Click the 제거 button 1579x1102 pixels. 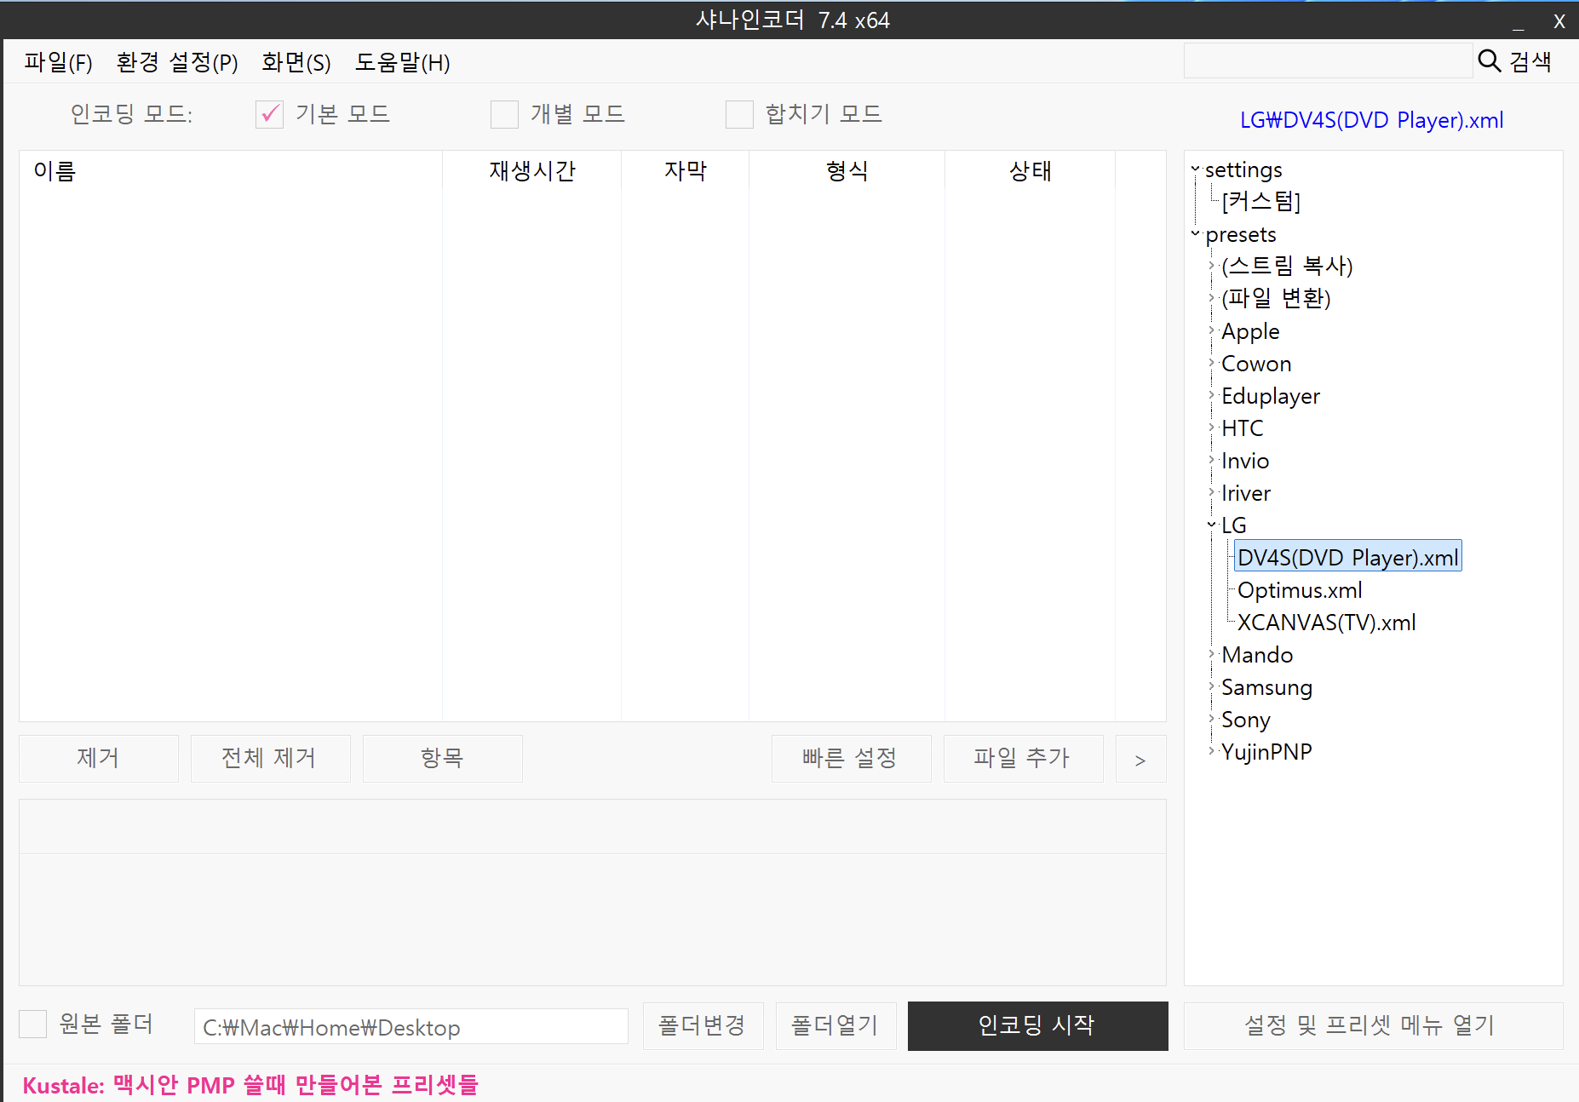pyautogui.click(x=99, y=758)
